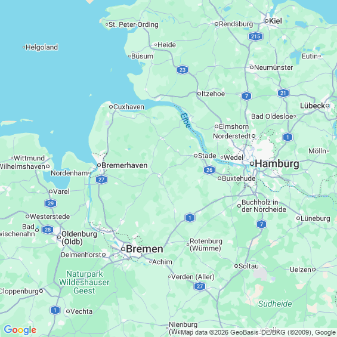Click the Lüneburg town marker
This screenshot has height=337, width=337.
point(298,218)
